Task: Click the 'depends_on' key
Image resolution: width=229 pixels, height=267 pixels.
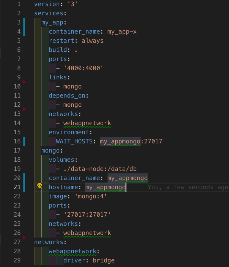Action: 67,96
